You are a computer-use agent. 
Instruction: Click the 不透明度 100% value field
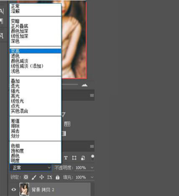click(x=81, y=167)
